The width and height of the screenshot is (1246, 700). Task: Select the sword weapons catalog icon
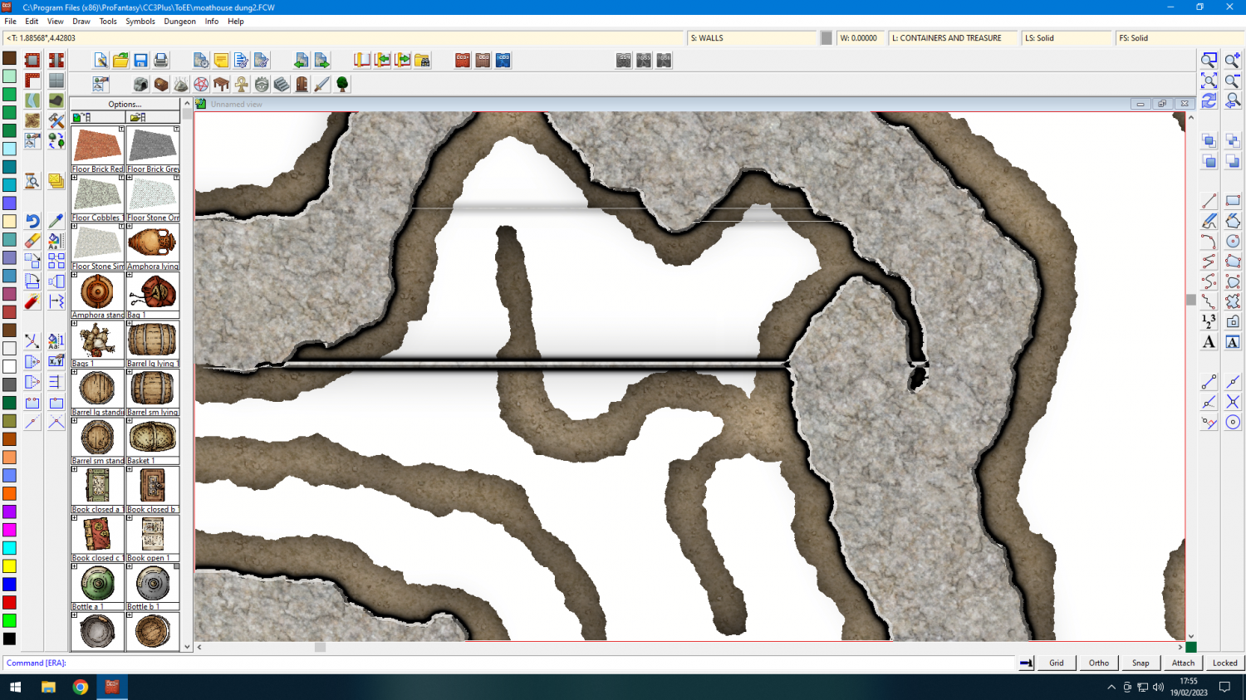[321, 84]
